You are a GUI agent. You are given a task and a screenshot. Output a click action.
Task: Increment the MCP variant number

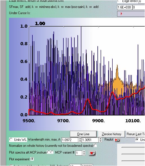tap(84, 152)
